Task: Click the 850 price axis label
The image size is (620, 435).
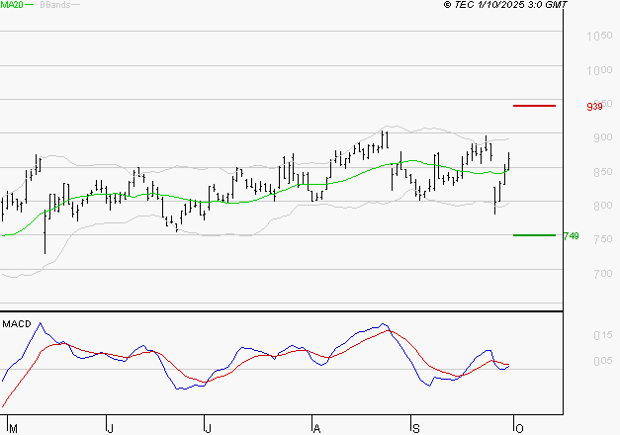Action: [x=603, y=172]
